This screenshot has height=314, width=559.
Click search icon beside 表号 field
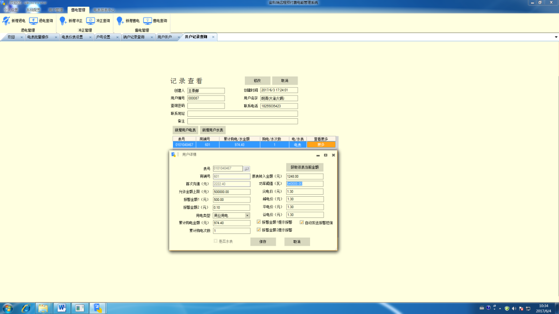(247, 168)
